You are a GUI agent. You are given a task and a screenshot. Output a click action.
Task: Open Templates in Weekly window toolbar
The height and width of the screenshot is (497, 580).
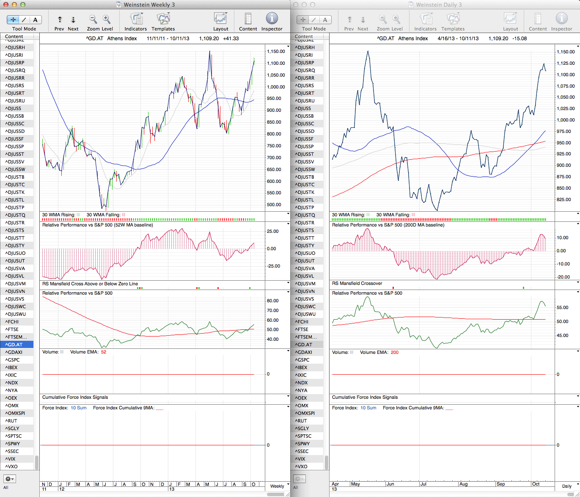click(163, 19)
